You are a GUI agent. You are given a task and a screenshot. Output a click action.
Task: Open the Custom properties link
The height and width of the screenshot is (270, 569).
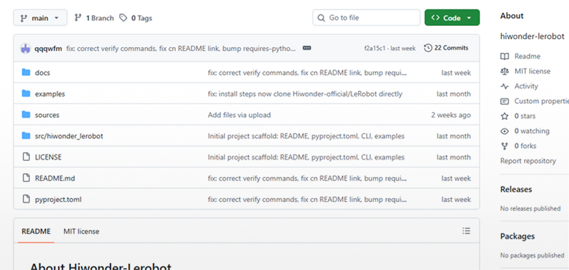click(541, 102)
